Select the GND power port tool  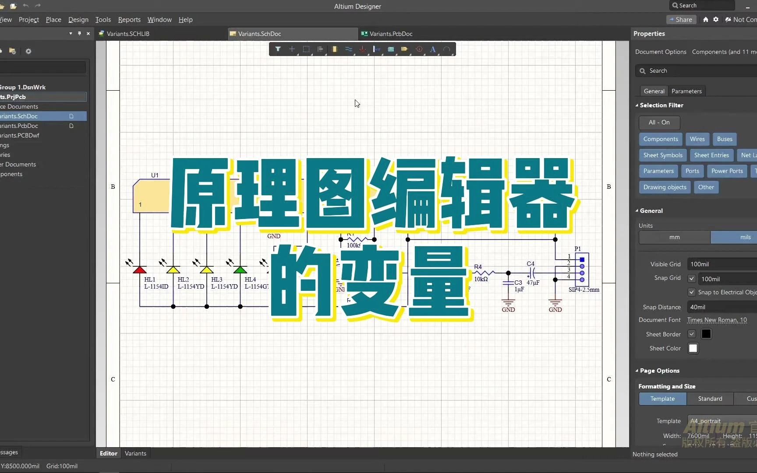click(363, 49)
